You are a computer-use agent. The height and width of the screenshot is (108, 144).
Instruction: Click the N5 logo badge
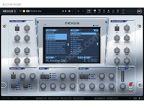click(139, 11)
